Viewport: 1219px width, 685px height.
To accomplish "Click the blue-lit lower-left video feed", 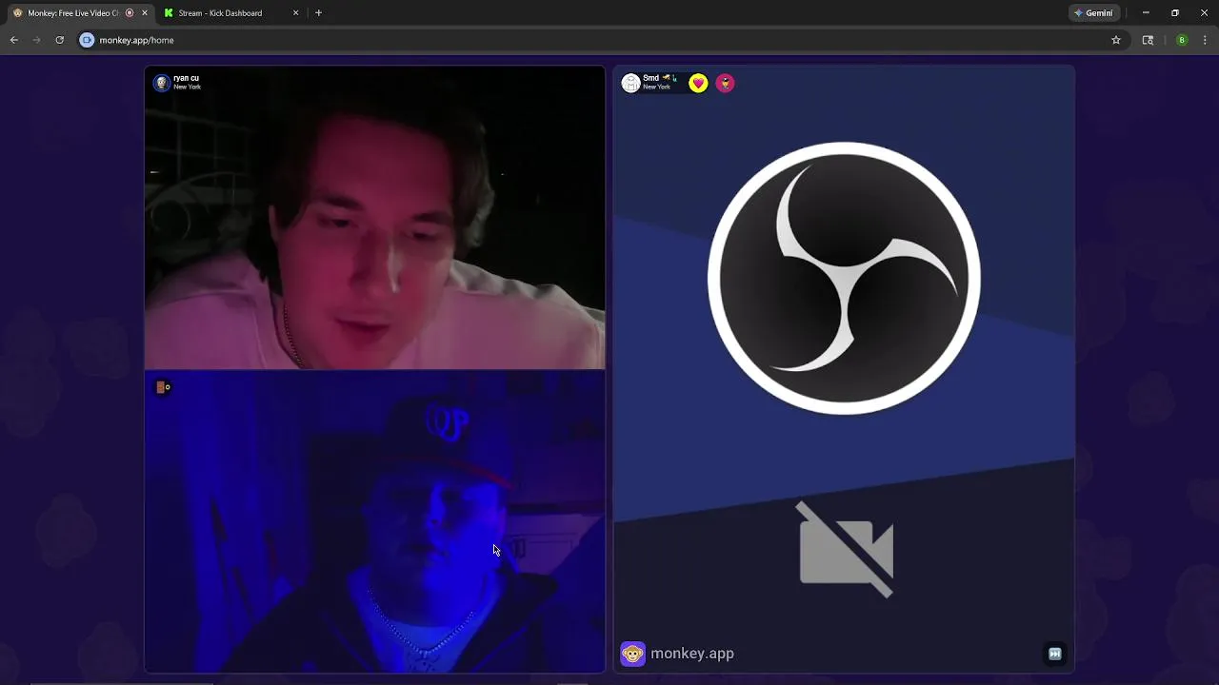I will (x=374, y=521).
